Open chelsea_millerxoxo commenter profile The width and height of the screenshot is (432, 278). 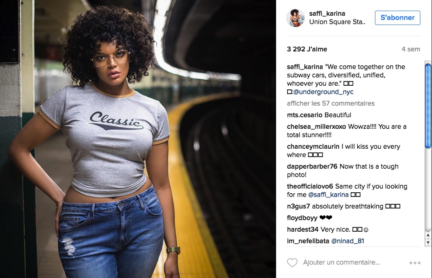[x=316, y=127]
